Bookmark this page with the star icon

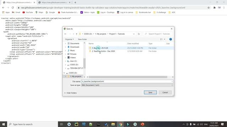point(209,8)
